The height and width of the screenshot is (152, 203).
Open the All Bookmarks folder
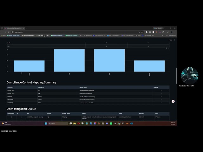(x=171, y=35)
